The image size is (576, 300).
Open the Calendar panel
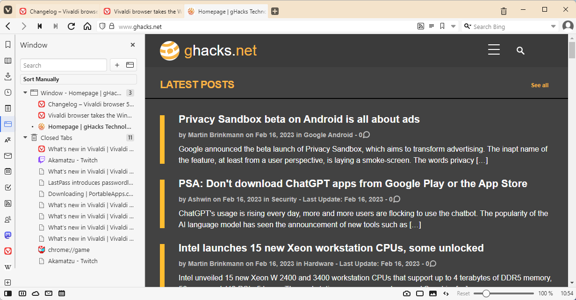(8, 171)
